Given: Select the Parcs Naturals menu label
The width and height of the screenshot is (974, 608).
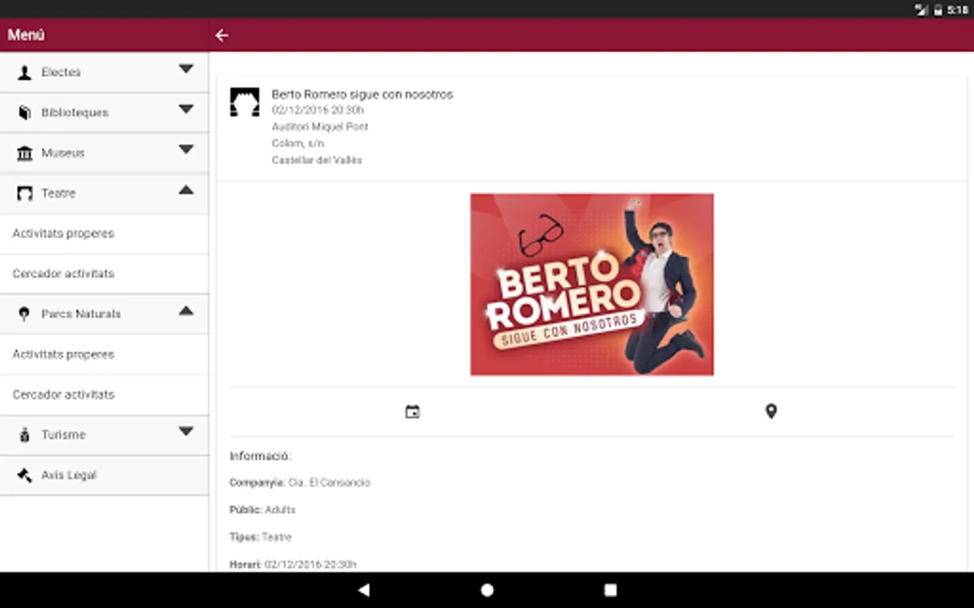Looking at the screenshot, I should [x=81, y=314].
